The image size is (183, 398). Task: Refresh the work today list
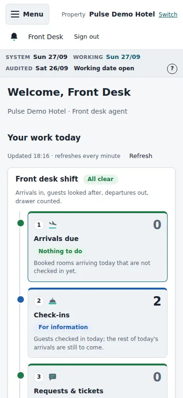(141, 156)
